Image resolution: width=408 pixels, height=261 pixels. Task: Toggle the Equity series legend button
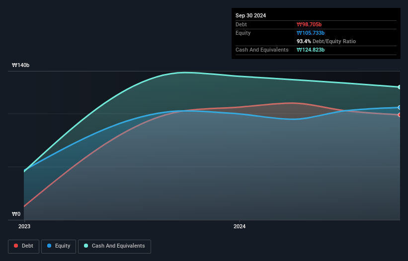coord(59,246)
